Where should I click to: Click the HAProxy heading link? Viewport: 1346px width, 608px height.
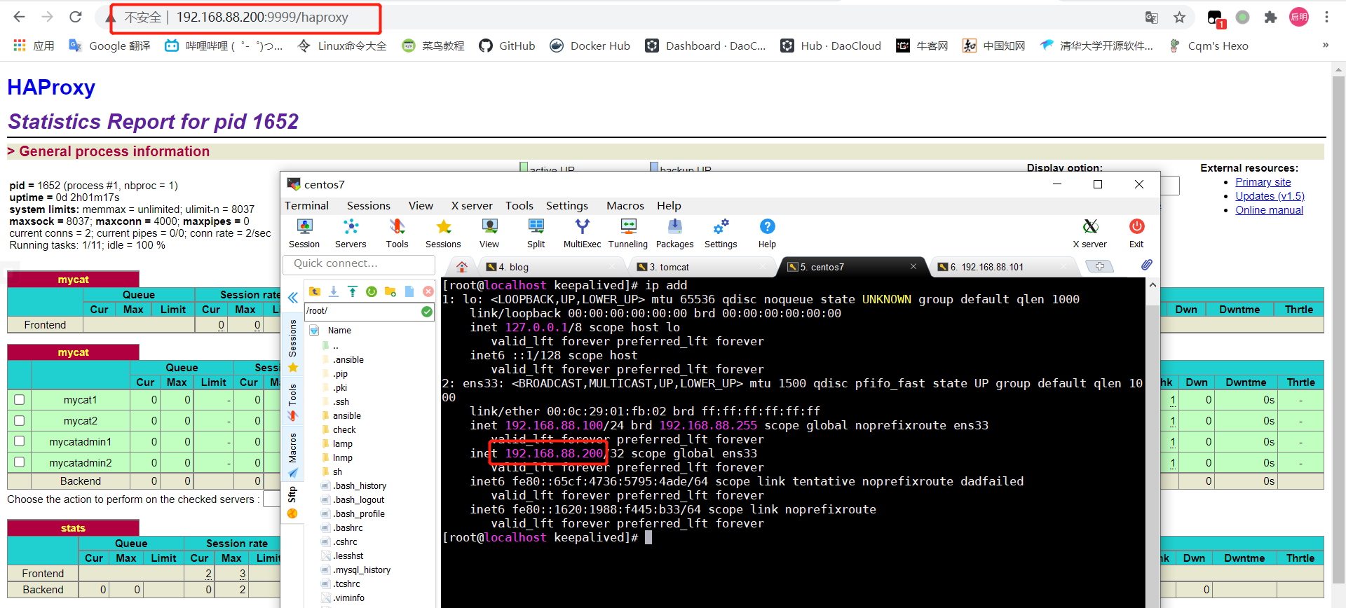pos(51,87)
